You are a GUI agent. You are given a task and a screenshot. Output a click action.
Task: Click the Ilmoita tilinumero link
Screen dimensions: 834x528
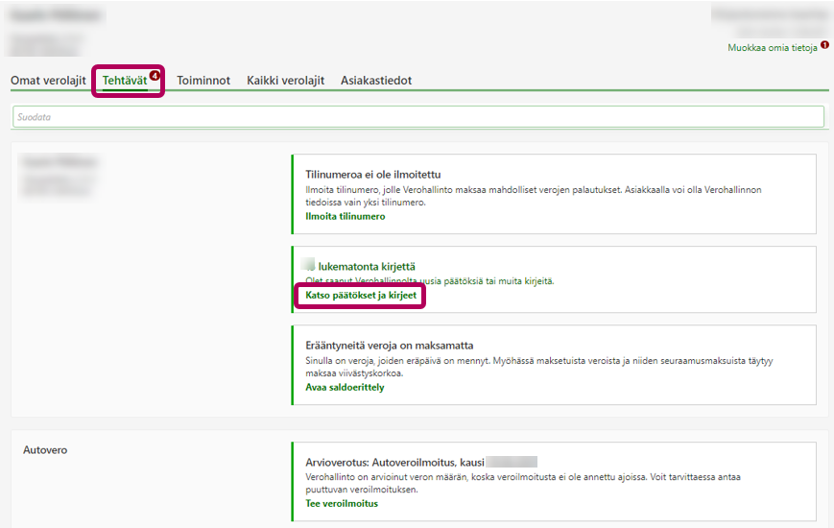[345, 216]
